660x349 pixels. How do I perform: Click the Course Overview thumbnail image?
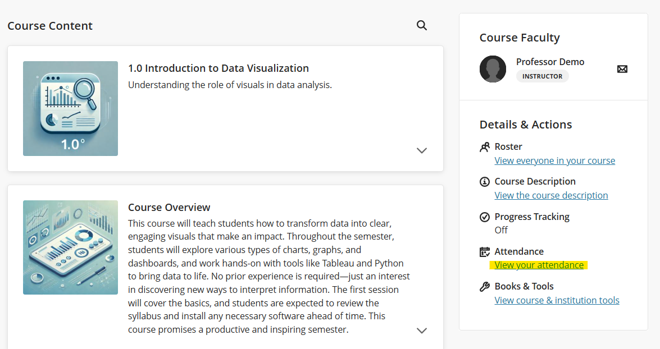point(70,247)
